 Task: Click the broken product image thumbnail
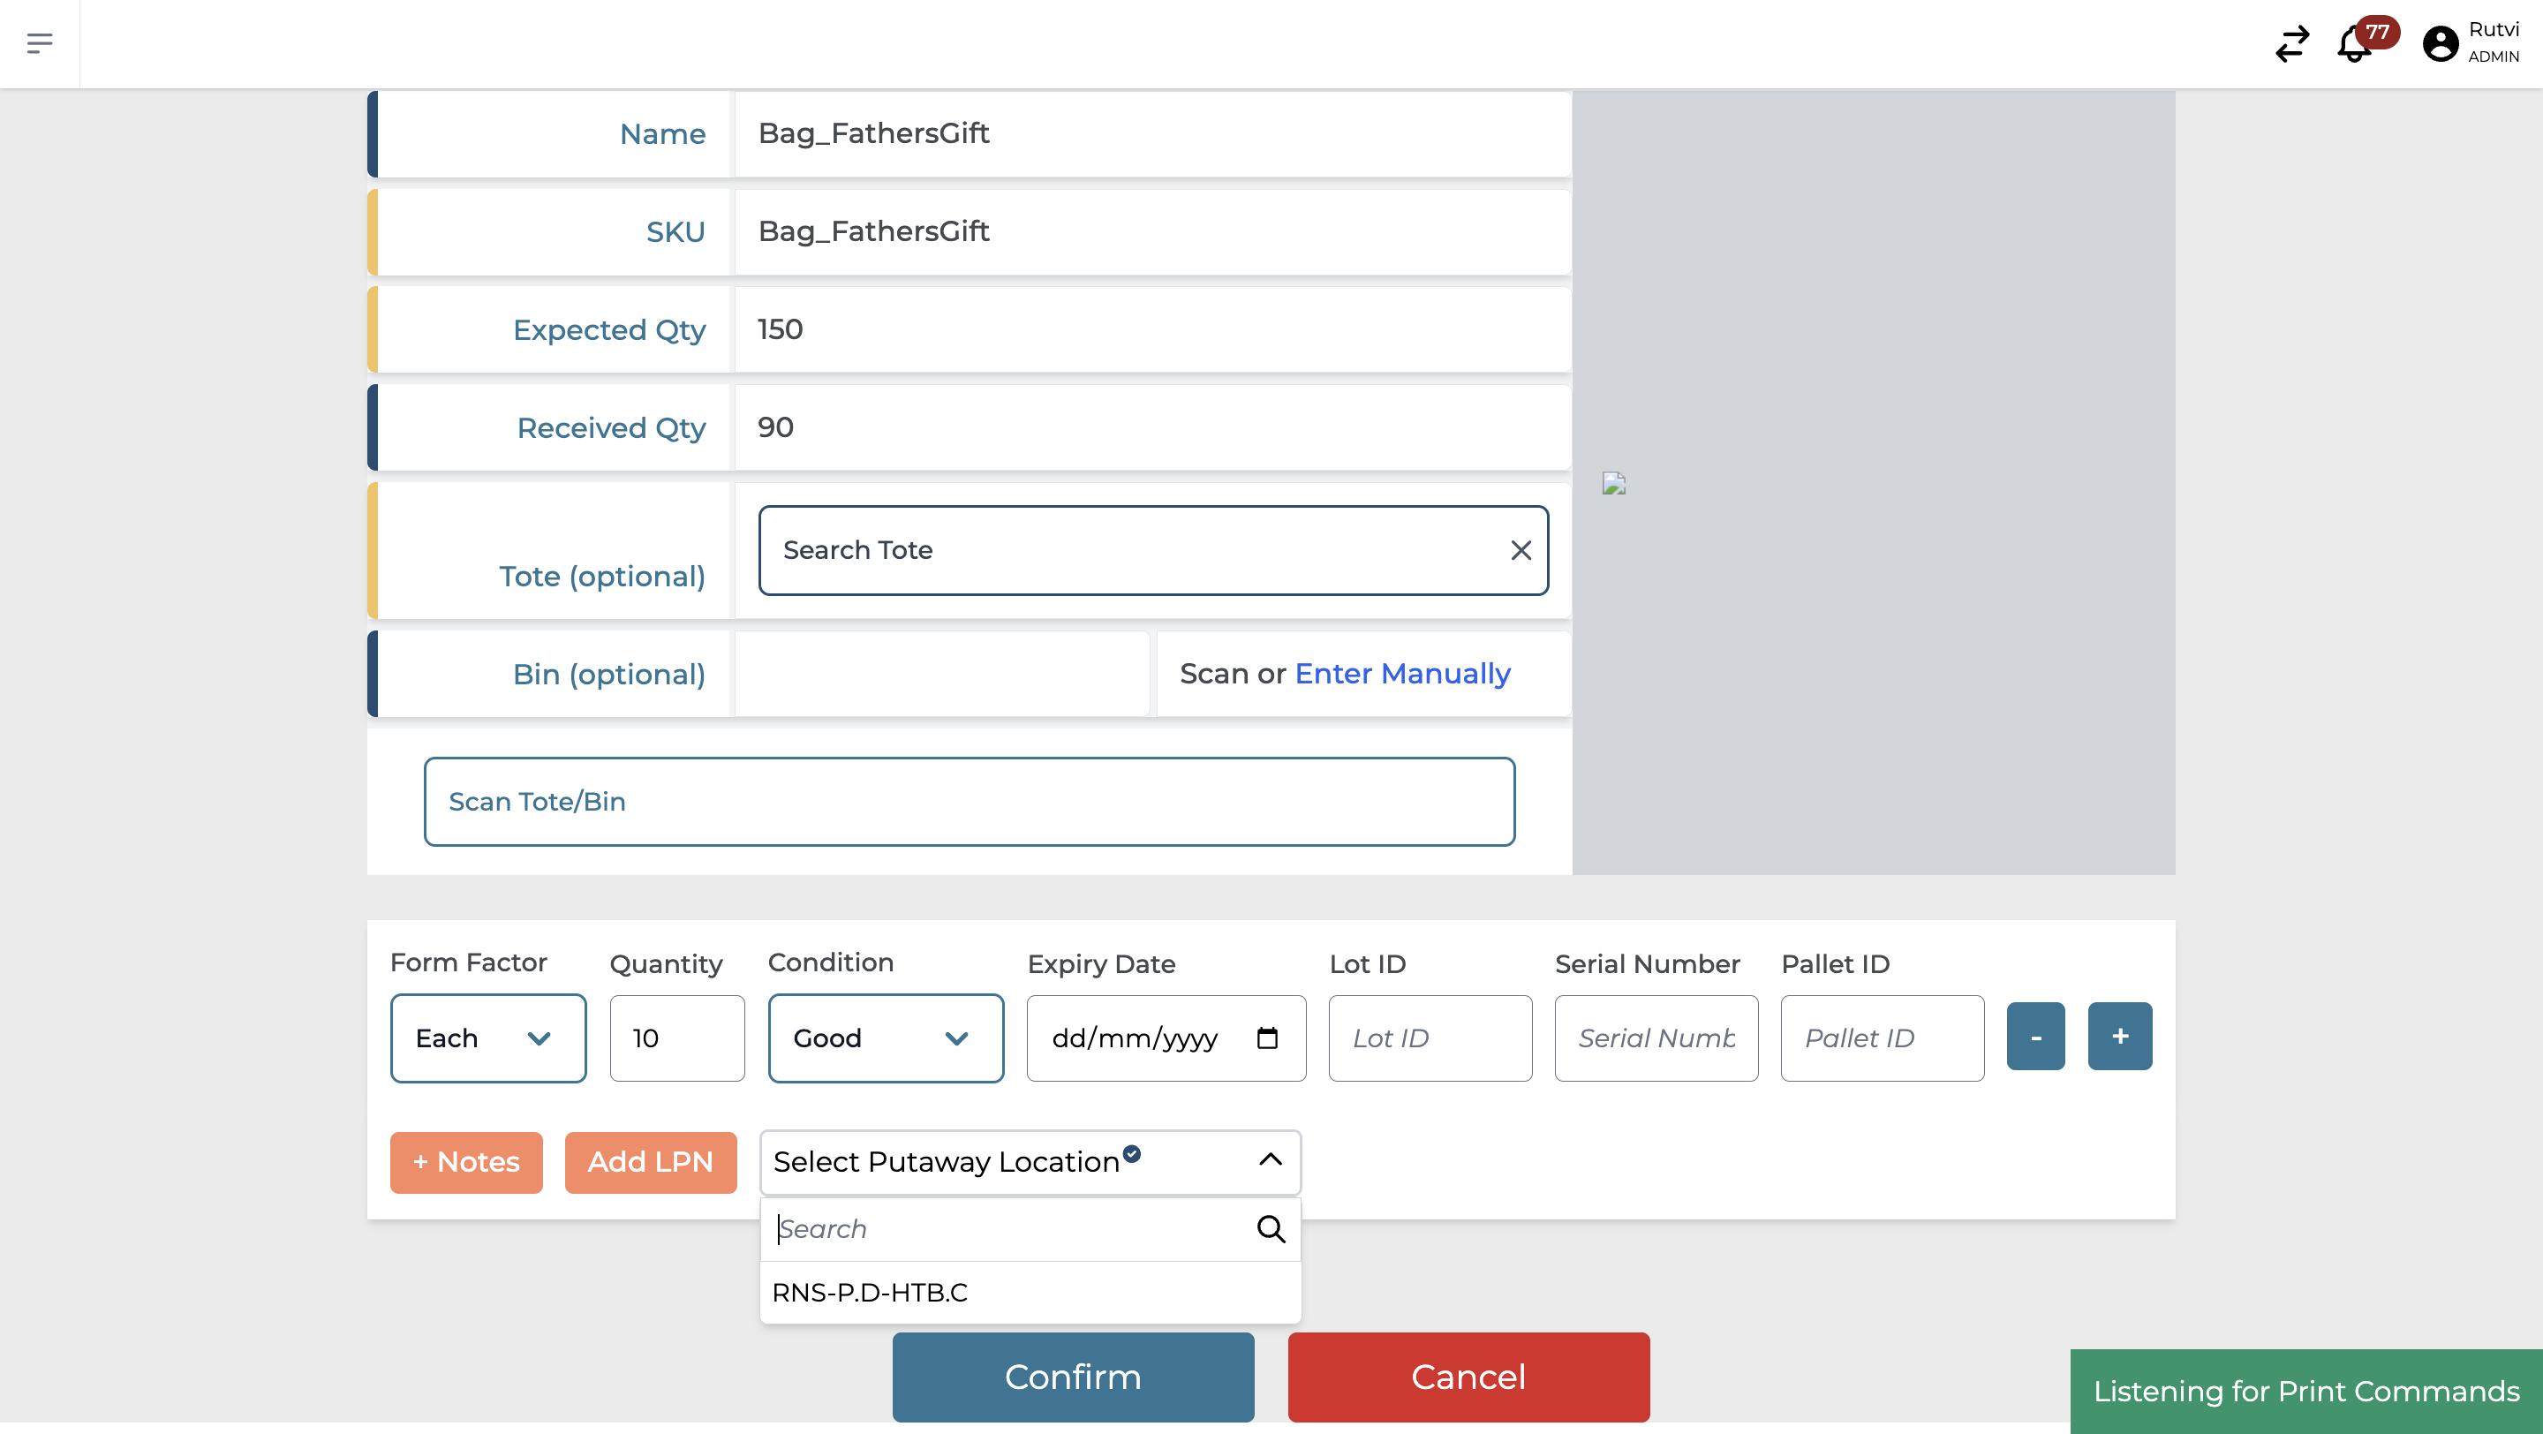[x=1613, y=484]
